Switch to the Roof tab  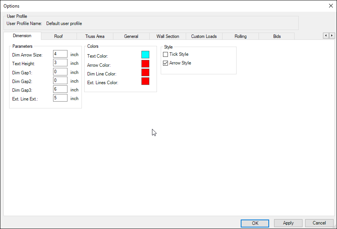[58, 36]
